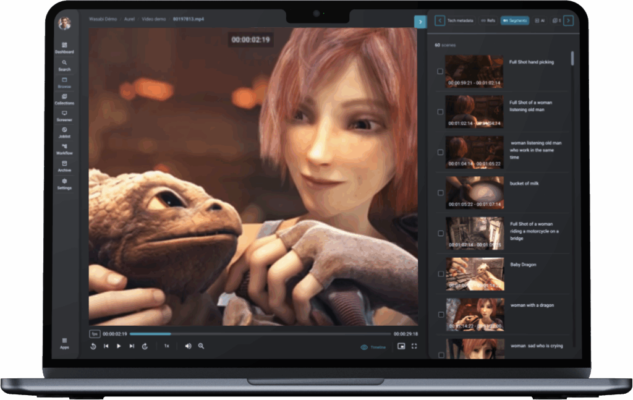Seek on the video progress bar
633x400 pixels.
click(260, 334)
